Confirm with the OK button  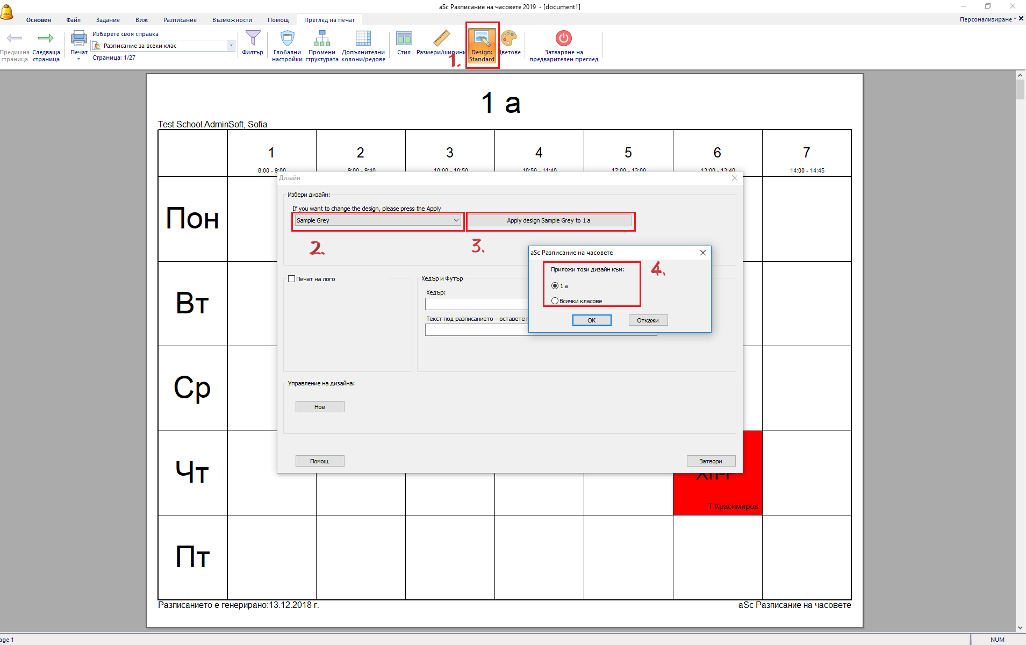pyautogui.click(x=591, y=320)
